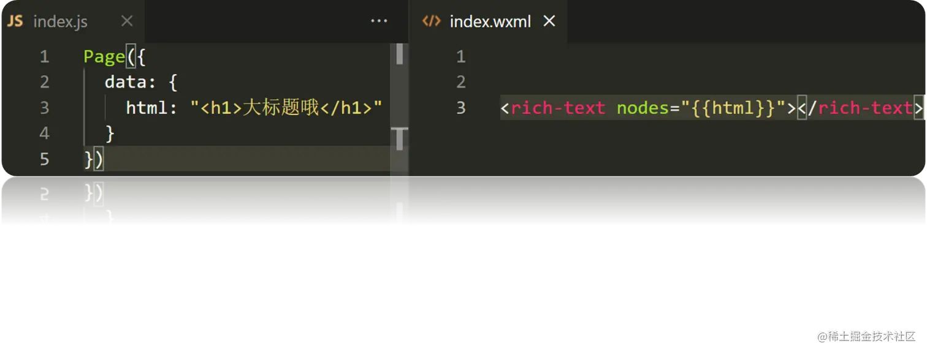927x354 pixels.
Task: Click the opening rich-text tag name
Action: pos(558,108)
